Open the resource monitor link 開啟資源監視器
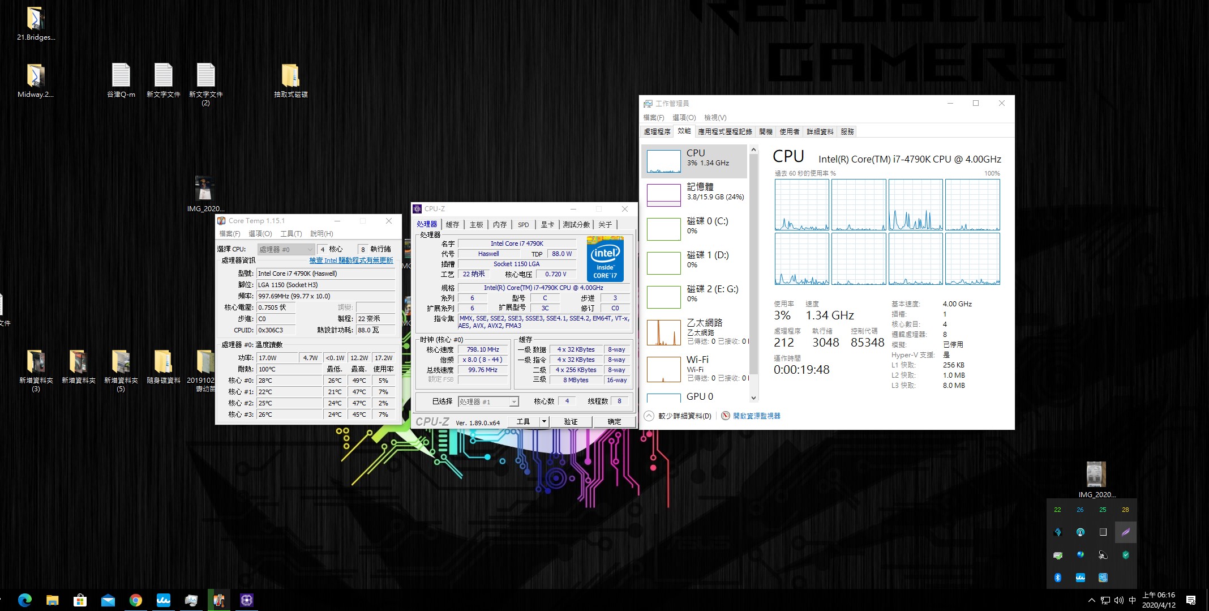This screenshot has height=611, width=1209. [x=757, y=416]
